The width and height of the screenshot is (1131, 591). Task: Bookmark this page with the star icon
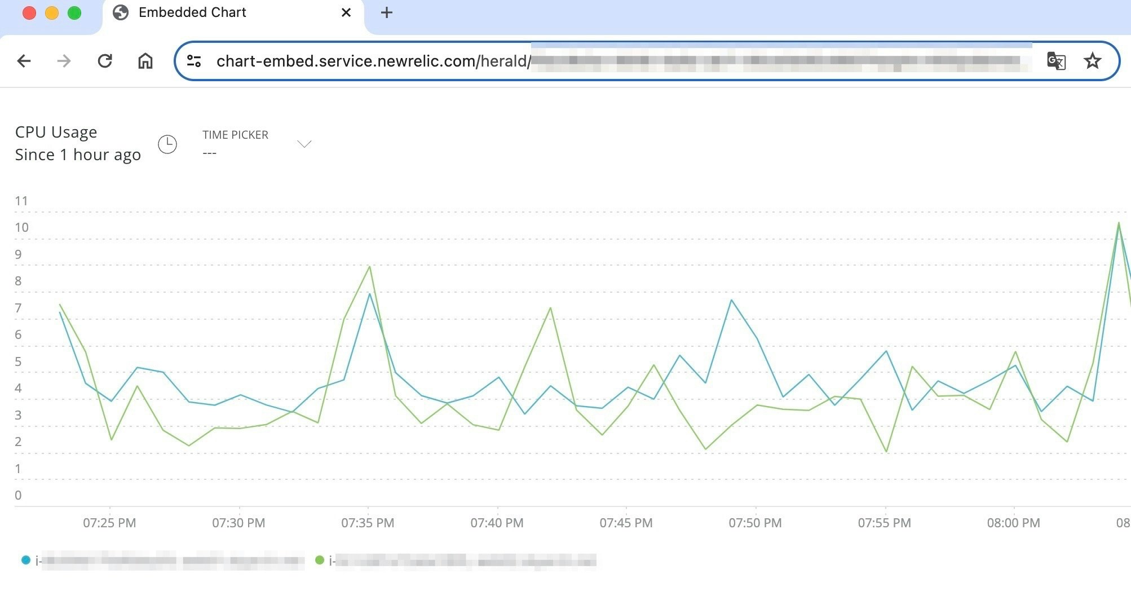[1093, 61]
